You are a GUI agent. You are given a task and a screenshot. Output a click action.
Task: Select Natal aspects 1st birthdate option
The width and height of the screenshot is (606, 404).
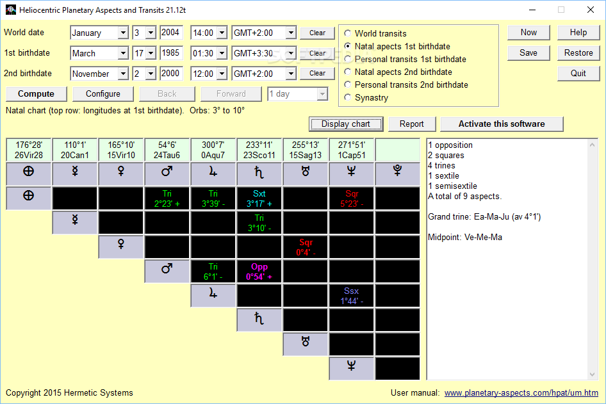pyautogui.click(x=397, y=46)
